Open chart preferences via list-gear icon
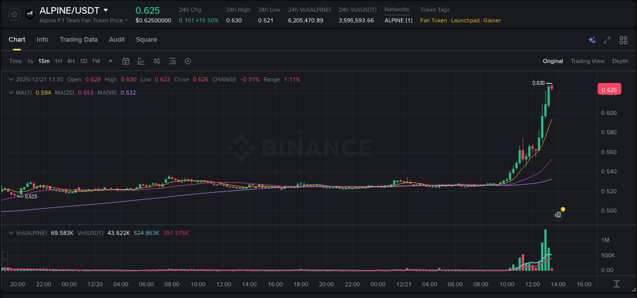The image size is (637, 298). click(172, 61)
